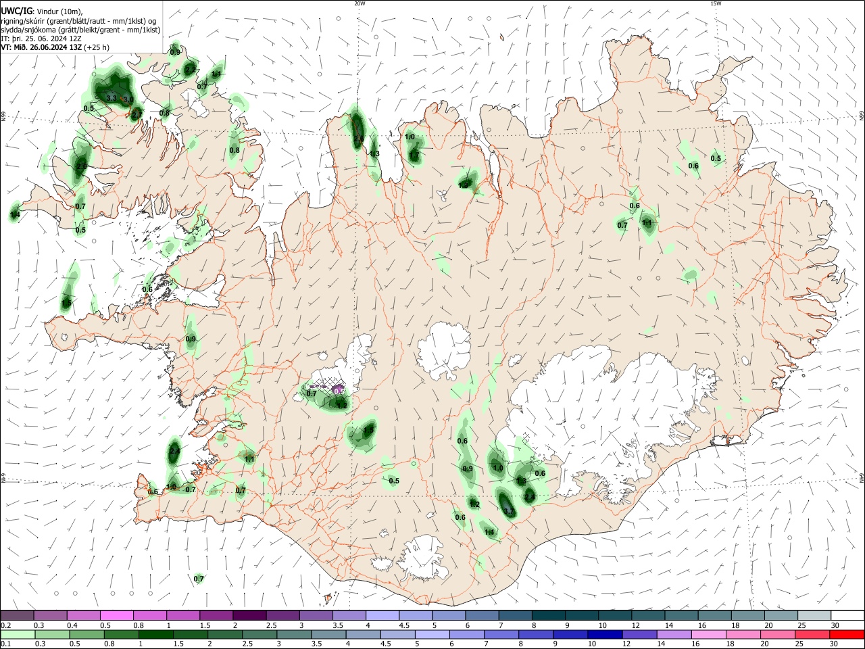Select the palest green swatch starting the lower legend
Viewport: 865px width, 649px height.
click(x=18, y=635)
